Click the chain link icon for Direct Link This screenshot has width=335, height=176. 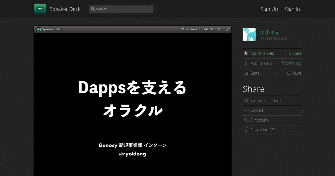pyautogui.click(x=246, y=120)
